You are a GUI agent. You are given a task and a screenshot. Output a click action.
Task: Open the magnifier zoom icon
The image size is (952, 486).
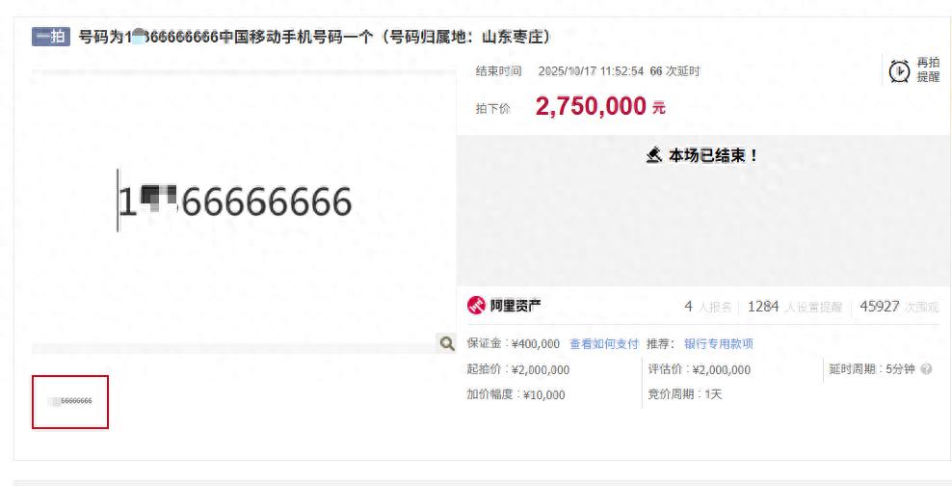tap(447, 344)
